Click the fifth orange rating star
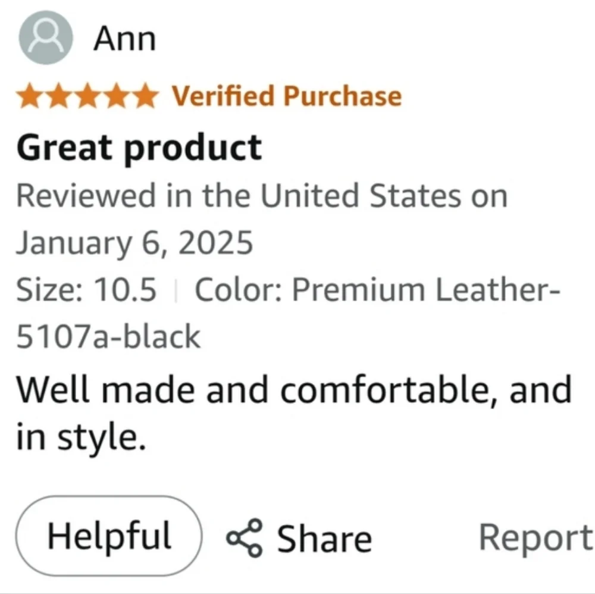 click(144, 96)
